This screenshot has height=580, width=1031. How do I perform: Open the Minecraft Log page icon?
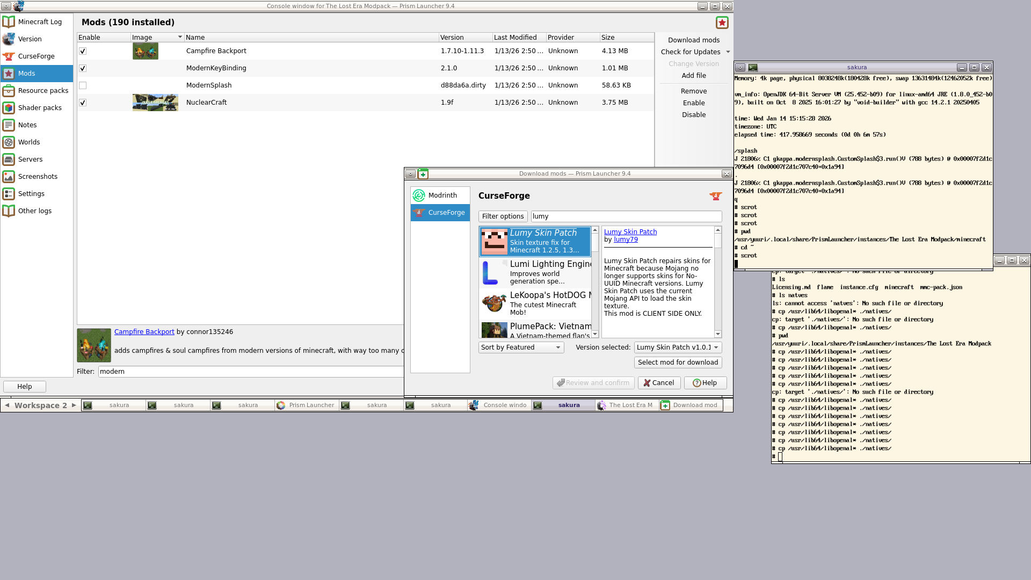click(x=9, y=22)
